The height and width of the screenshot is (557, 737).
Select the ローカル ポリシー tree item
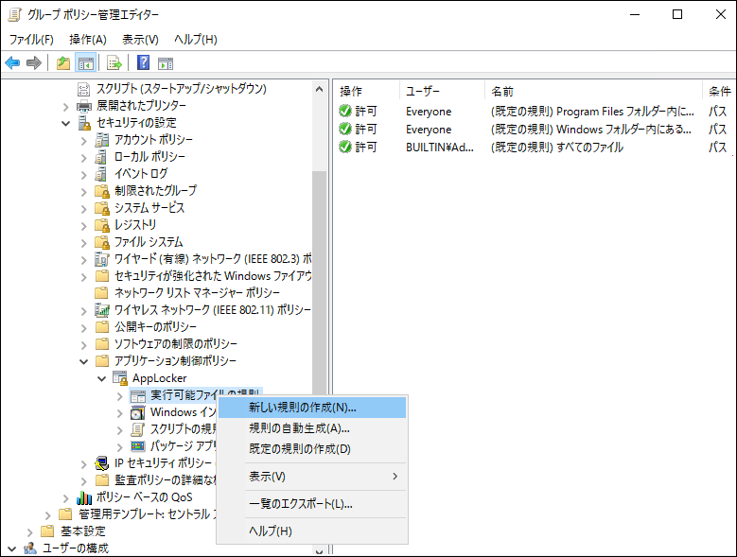[149, 157]
